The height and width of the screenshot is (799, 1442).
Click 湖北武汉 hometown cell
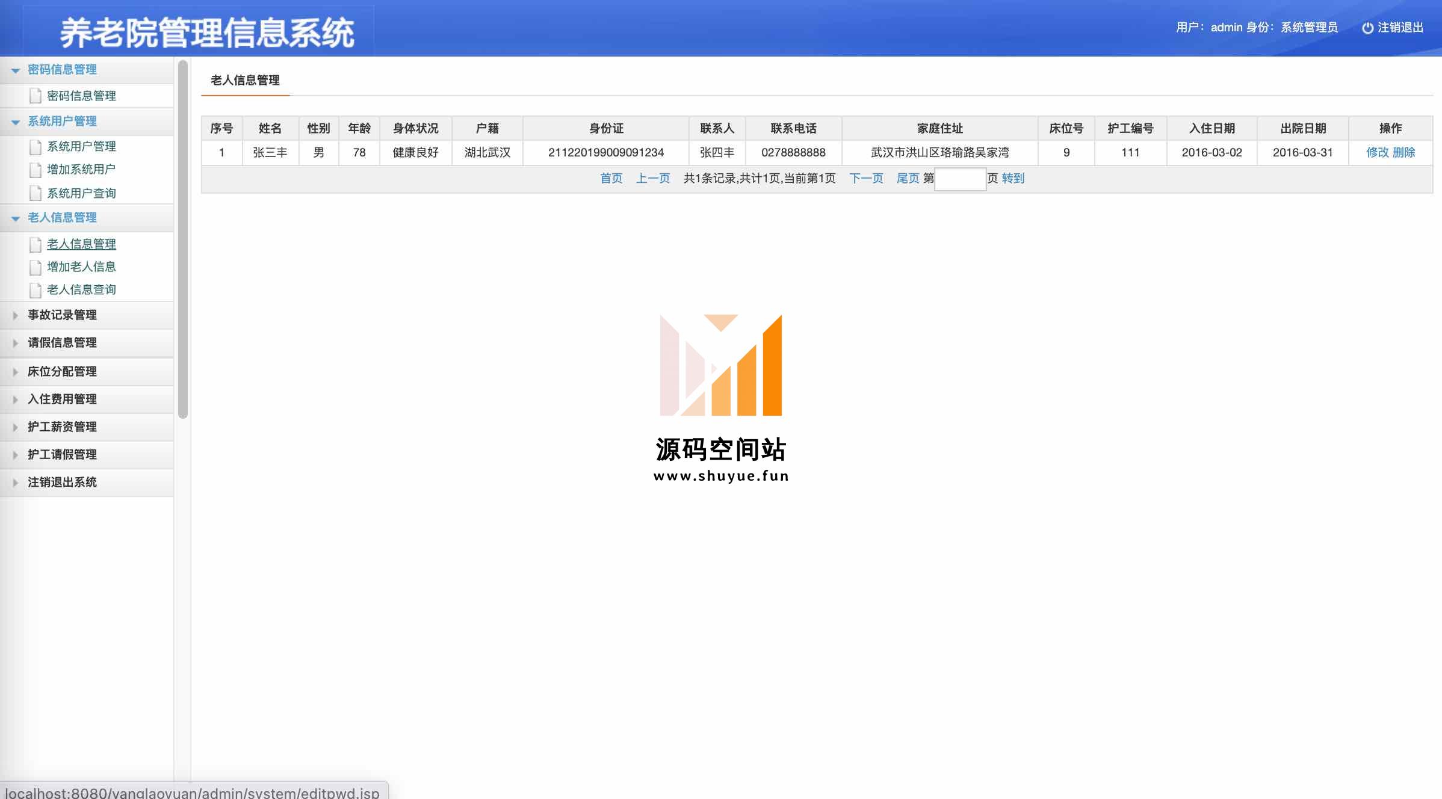[487, 152]
